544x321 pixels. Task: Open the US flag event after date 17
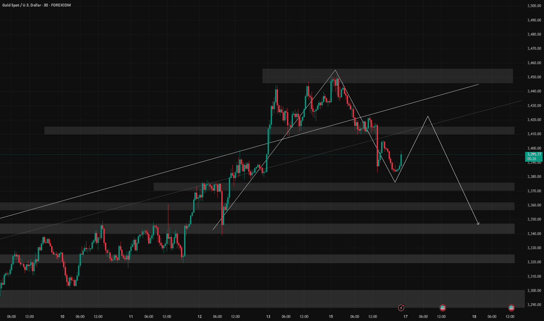coord(442,308)
